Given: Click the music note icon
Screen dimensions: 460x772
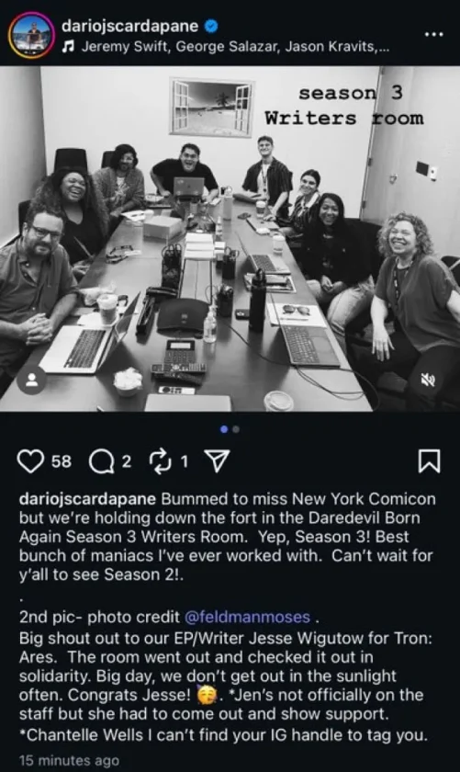Looking at the screenshot, I should [x=69, y=47].
